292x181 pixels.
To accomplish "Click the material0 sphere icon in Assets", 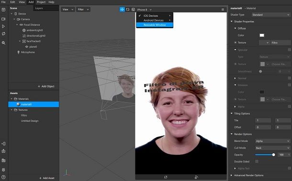I will coord(18,104).
